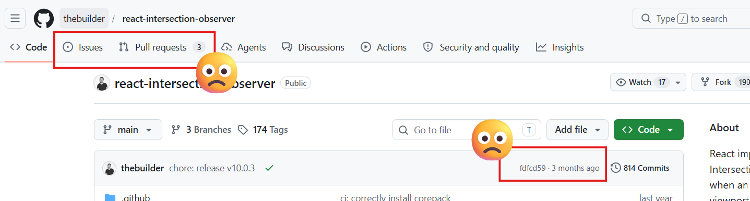The image size is (750, 201).
Task: Open the .github folder icon
Action: pyautogui.click(x=110, y=198)
